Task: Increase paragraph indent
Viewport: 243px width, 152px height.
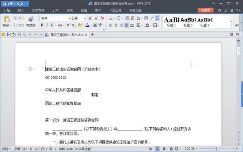Action: point(132,18)
